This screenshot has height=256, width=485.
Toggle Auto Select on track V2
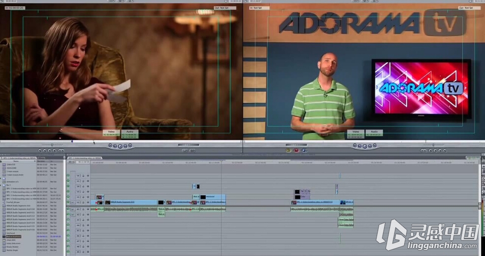pos(88,197)
